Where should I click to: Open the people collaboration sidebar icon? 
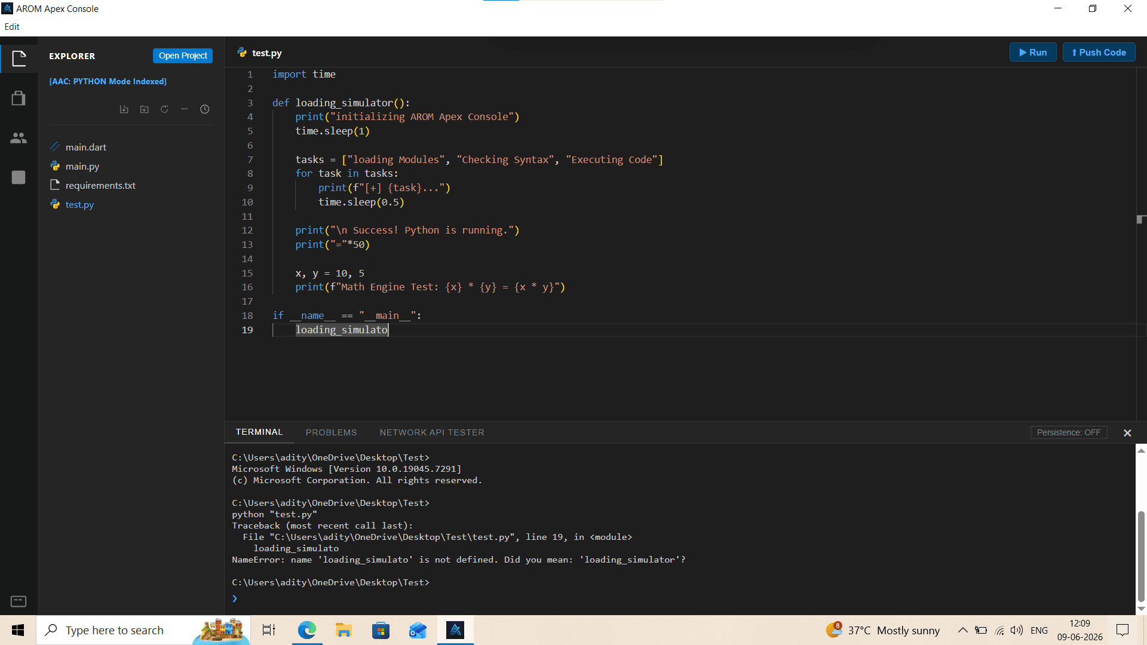point(19,138)
